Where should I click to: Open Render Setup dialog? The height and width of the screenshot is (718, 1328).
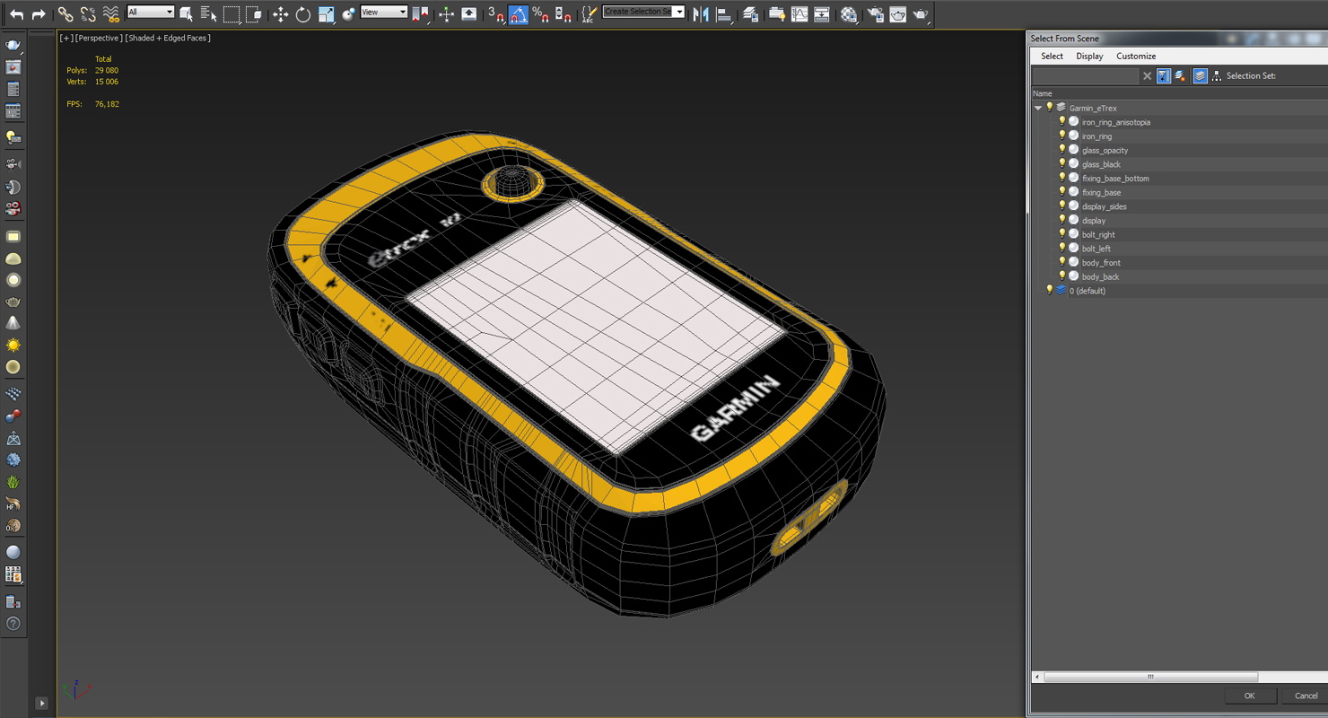[875, 13]
